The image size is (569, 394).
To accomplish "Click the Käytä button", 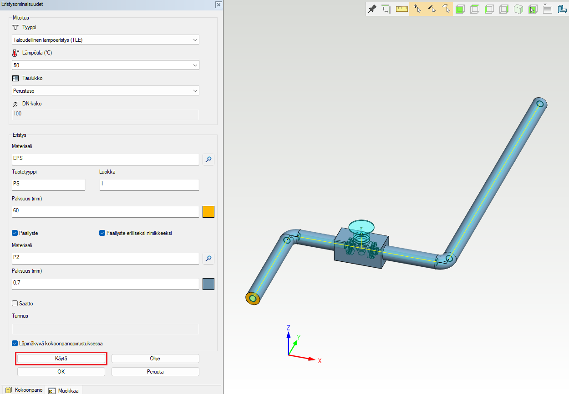I will click(x=61, y=359).
